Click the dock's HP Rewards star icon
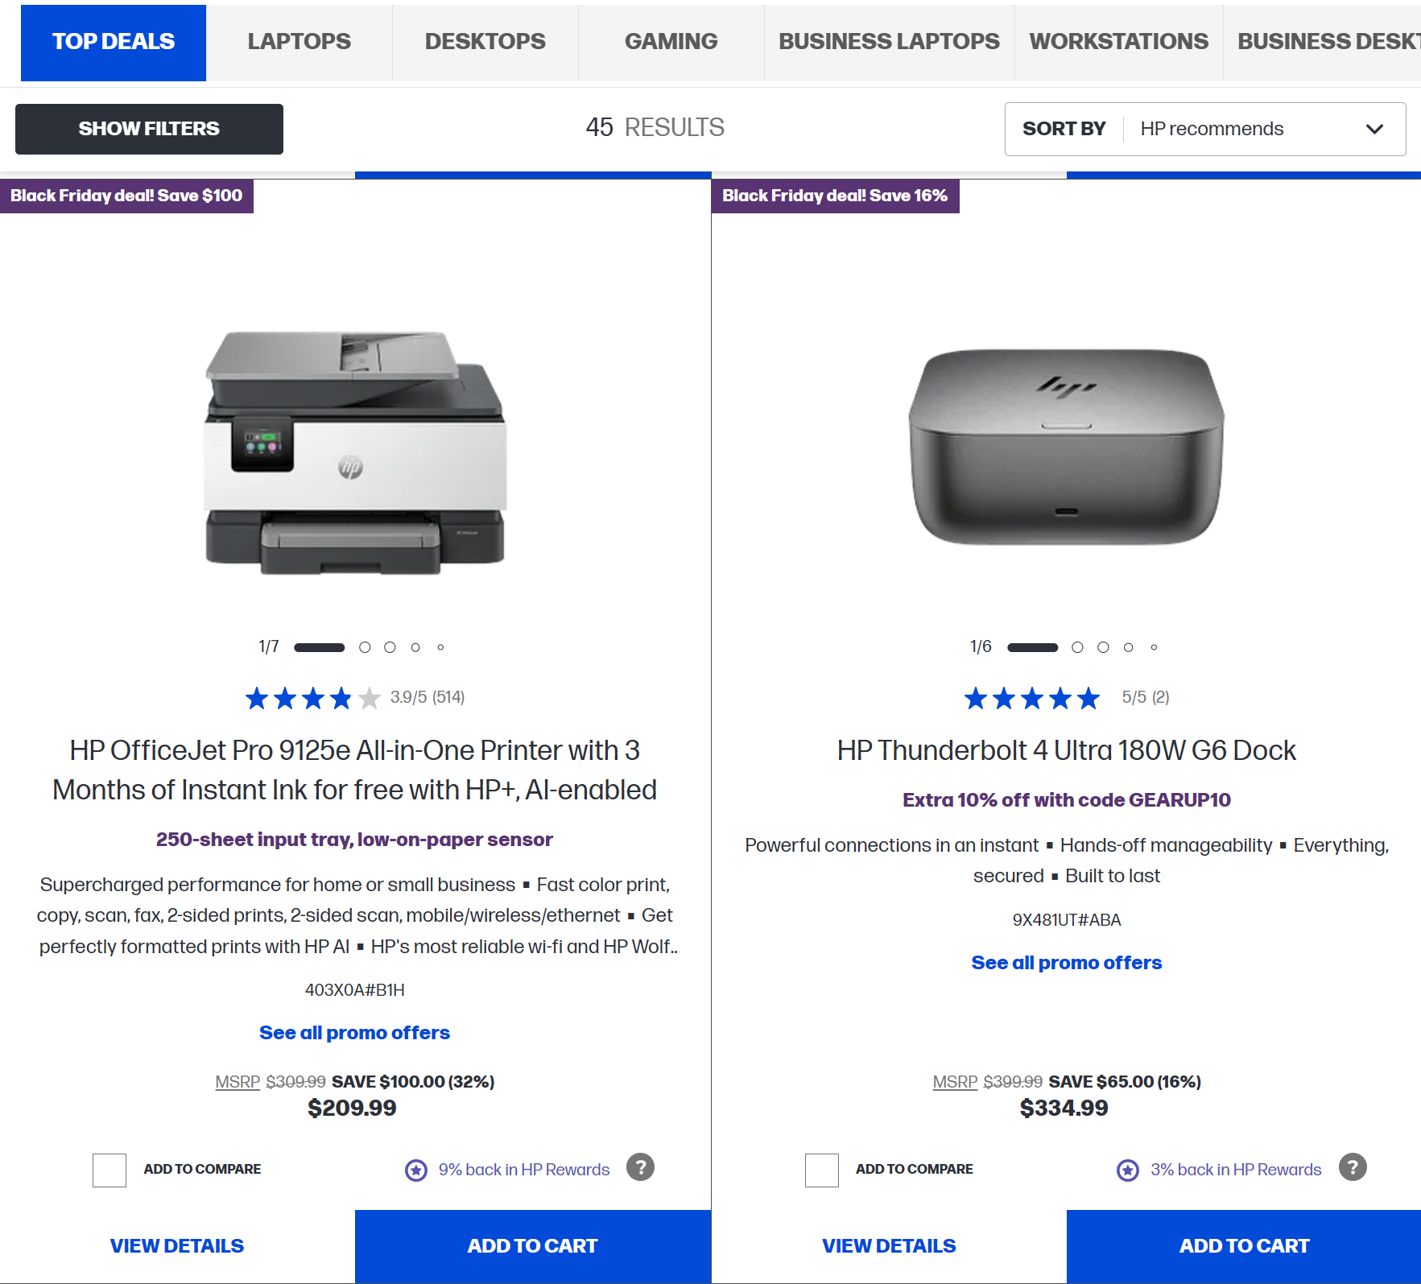The image size is (1421, 1284). pos(1128,1170)
